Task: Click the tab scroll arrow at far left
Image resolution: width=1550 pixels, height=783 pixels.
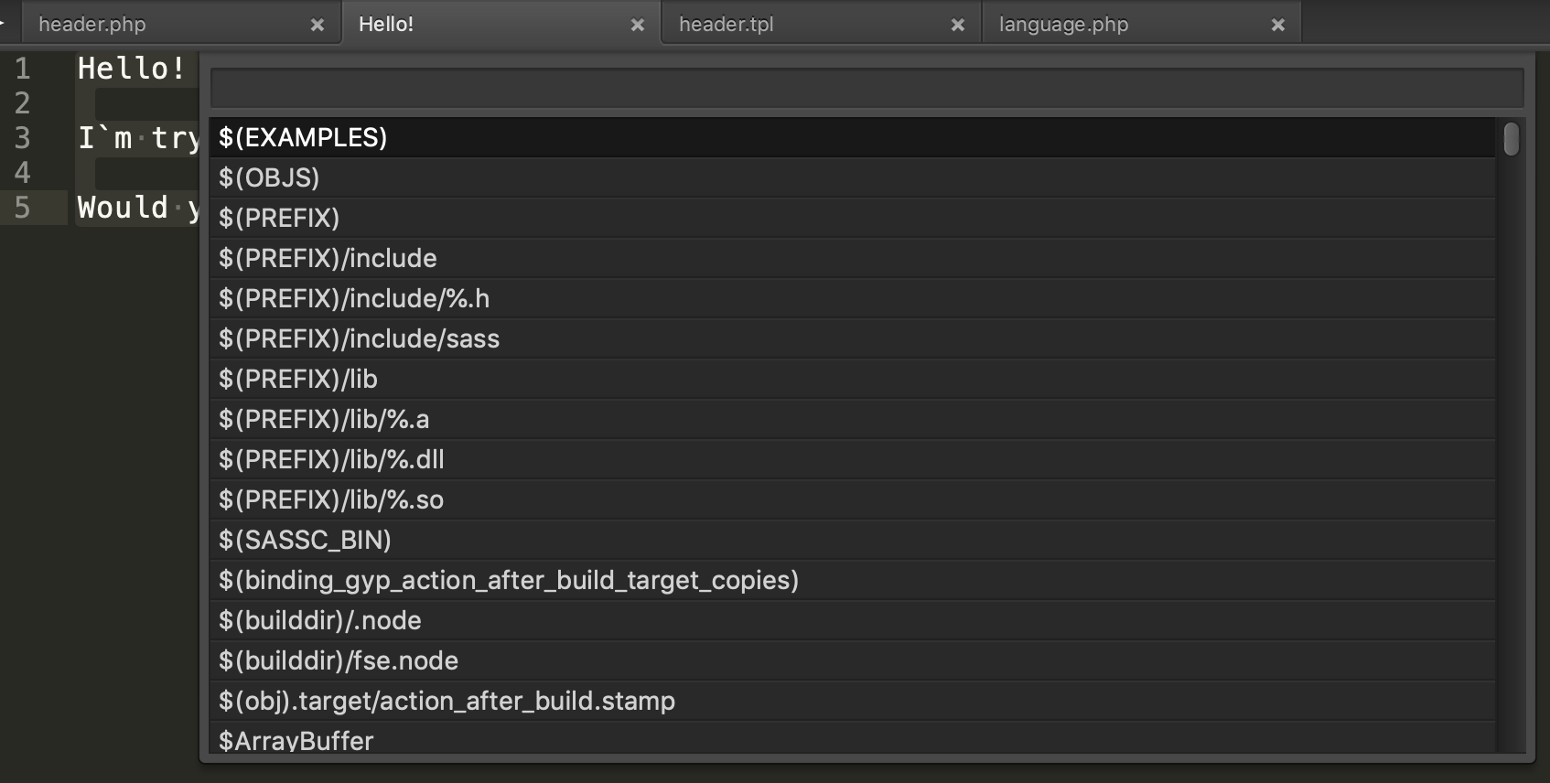Action: point(4,24)
